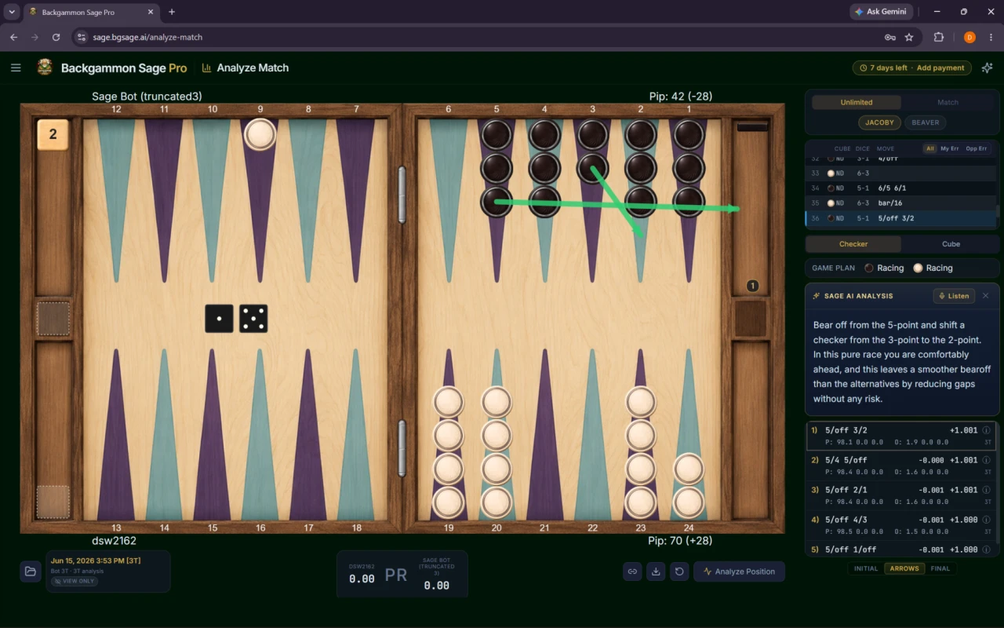This screenshot has height=628, width=1004.
Task: Click the borne-off checker count 1
Action: tap(752, 286)
